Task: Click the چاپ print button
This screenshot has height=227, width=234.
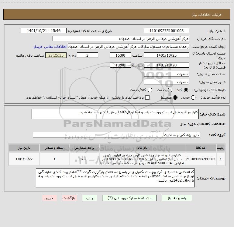Action: [90, 198]
